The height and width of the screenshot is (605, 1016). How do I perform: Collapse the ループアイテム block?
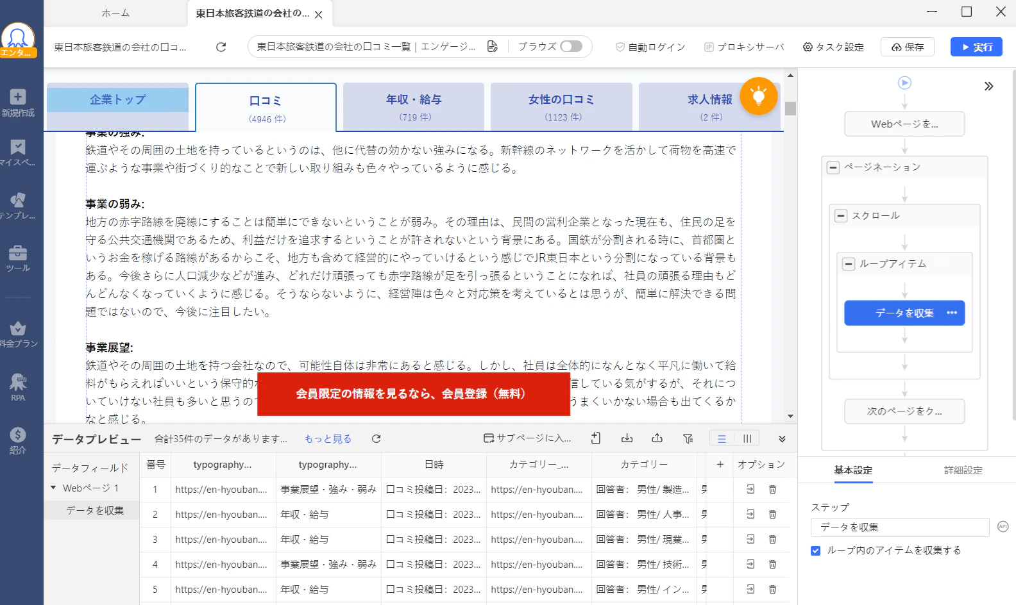[849, 264]
